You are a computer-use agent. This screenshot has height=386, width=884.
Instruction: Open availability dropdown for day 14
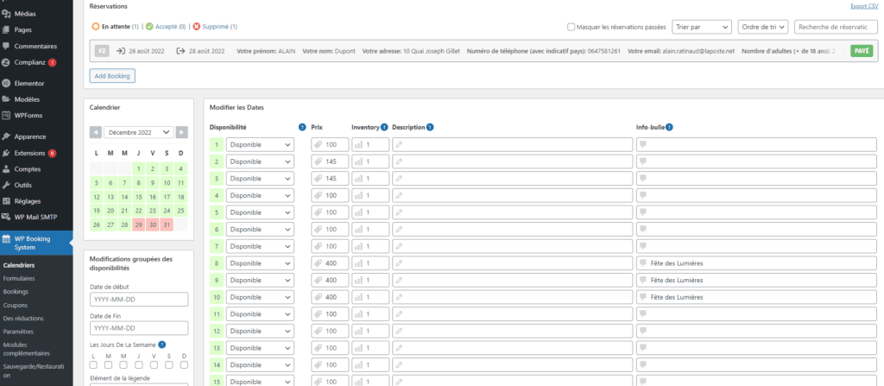[x=260, y=364]
